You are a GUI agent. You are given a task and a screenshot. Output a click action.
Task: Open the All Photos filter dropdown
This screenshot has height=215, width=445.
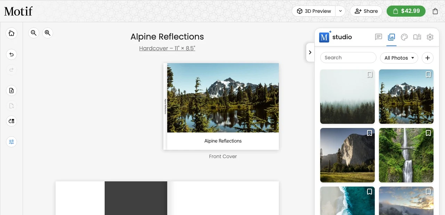tap(399, 58)
